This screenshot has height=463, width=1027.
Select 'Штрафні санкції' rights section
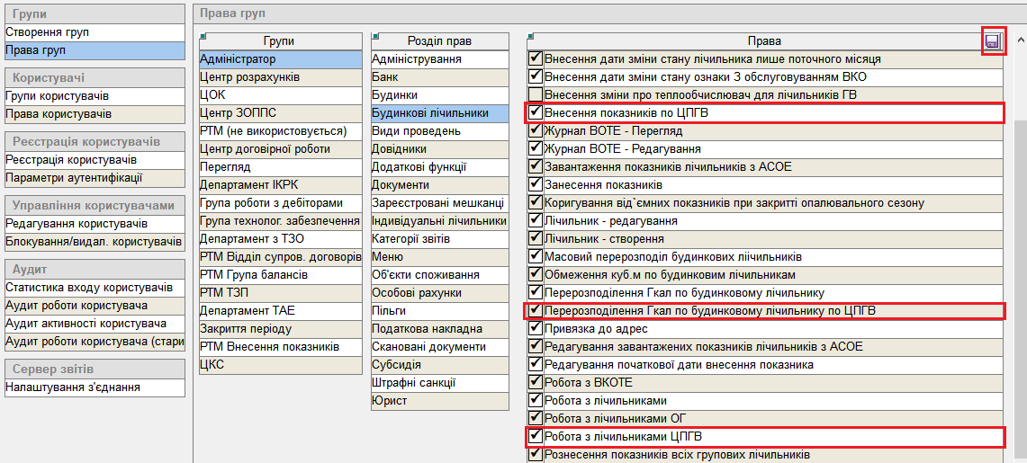coord(414,383)
